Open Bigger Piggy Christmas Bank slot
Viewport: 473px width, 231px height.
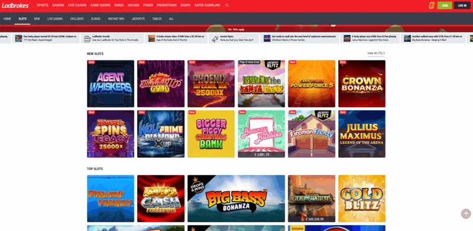point(211,134)
